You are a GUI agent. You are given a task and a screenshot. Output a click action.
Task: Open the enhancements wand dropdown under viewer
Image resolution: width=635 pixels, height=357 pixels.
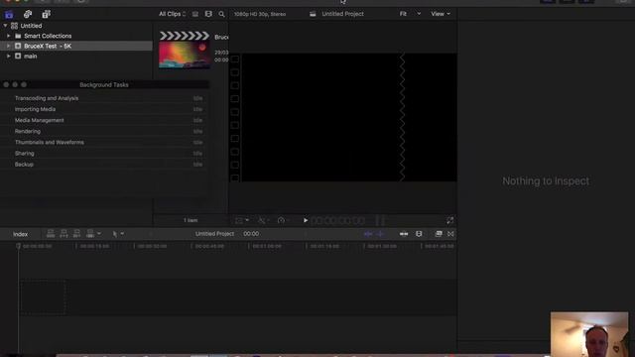[263, 220]
